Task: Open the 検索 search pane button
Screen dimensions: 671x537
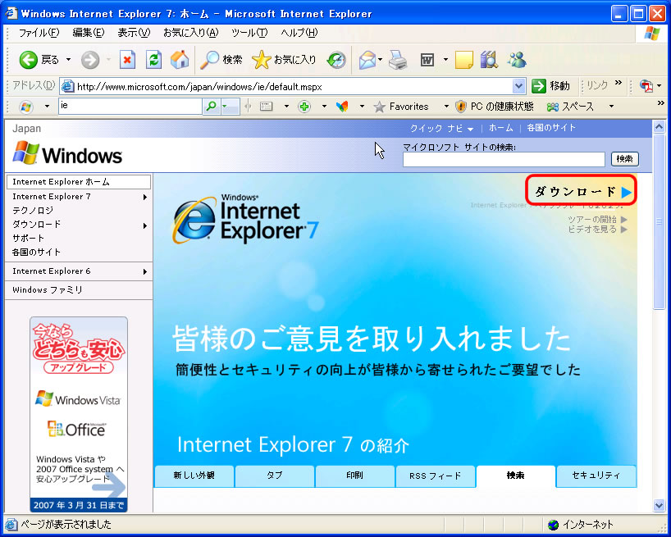Action: coord(221,60)
